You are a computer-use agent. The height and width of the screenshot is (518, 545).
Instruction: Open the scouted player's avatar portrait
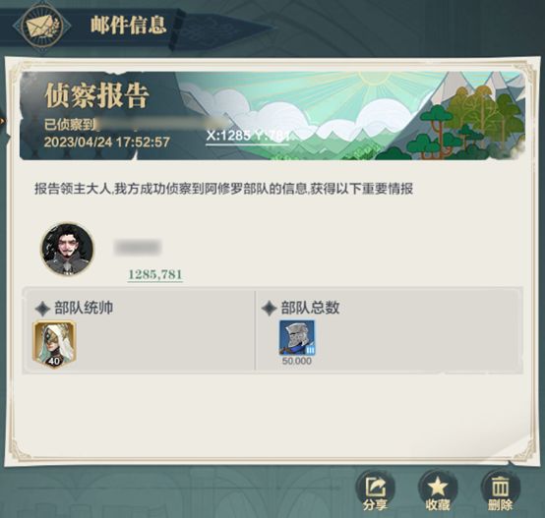(x=68, y=249)
